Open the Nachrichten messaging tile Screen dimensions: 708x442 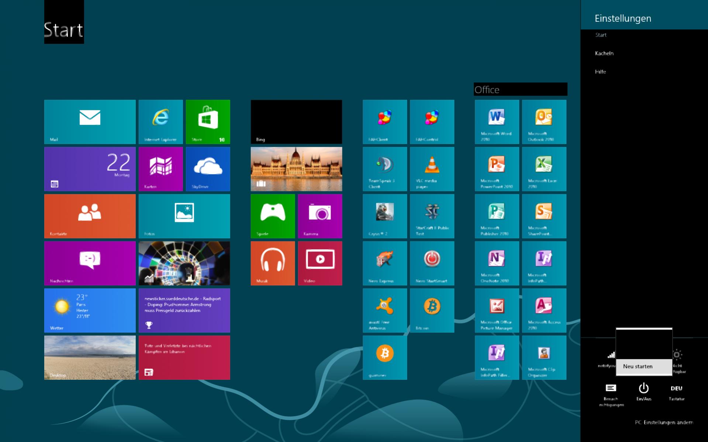[x=90, y=263]
